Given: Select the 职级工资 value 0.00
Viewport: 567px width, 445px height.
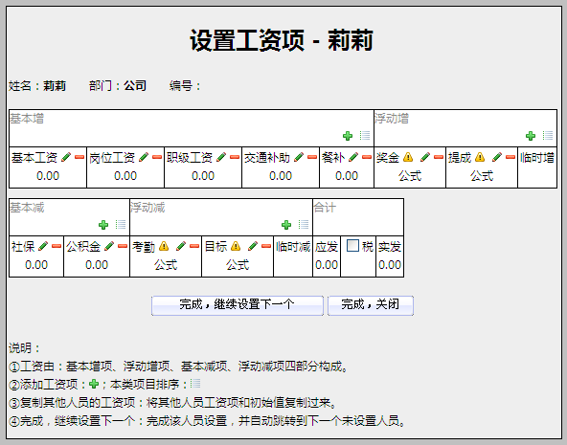Looking at the screenshot, I should [x=203, y=176].
